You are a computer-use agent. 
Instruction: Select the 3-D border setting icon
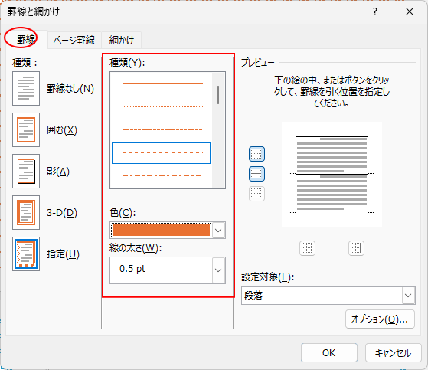26,212
